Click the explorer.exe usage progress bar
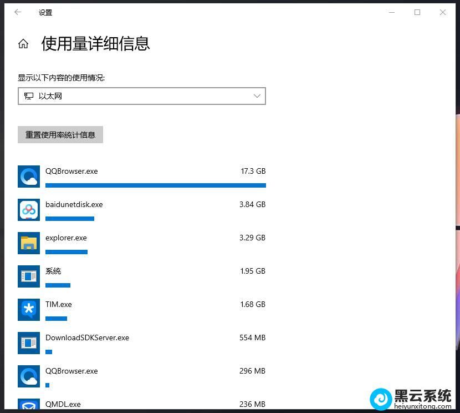 click(x=67, y=252)
